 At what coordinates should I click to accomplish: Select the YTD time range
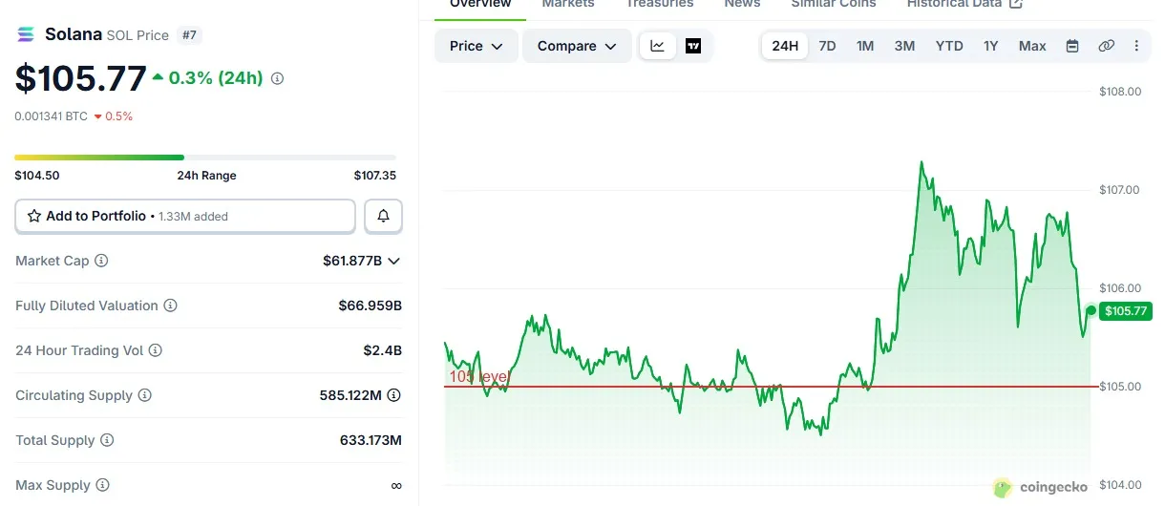[x=949, y=46]
